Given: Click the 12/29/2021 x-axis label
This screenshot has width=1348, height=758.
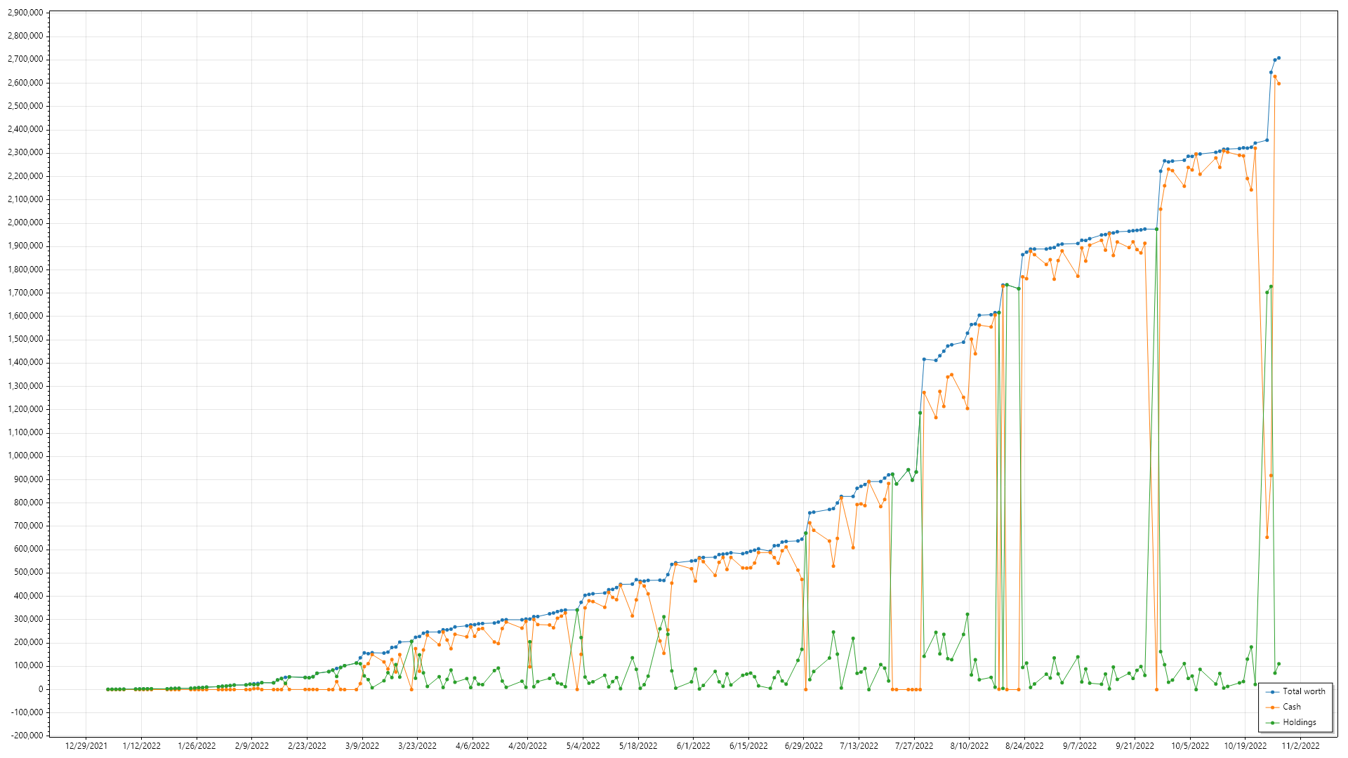Looking at the screenshot, I should coord(86,746).
